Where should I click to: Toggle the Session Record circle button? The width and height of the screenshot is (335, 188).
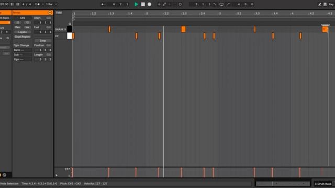[180, 4]
